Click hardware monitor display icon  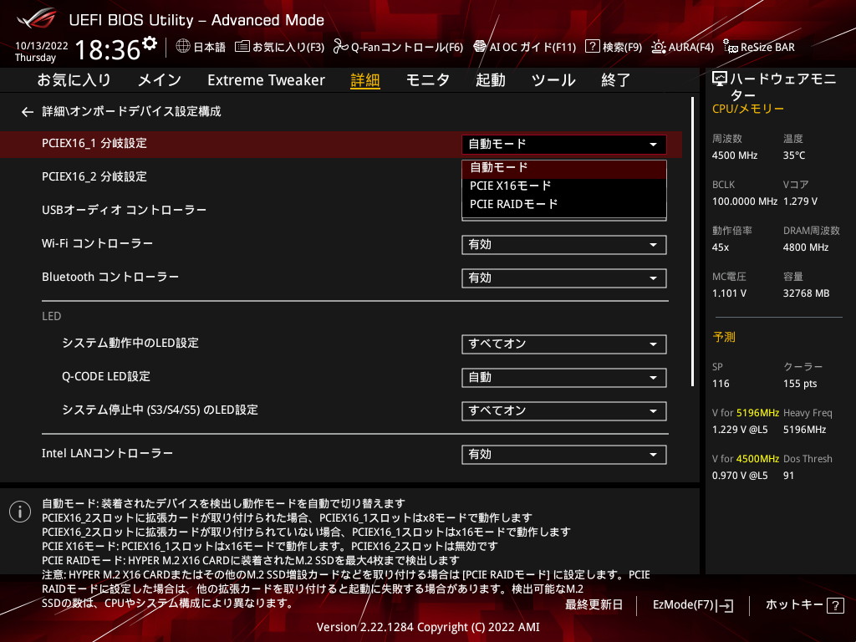720,79
